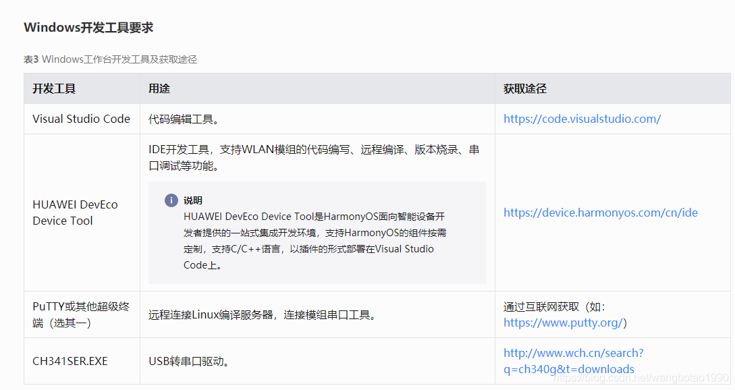This screenshot has height=390, width=735.
Task: Click the 代码编辑工具 cell text
Action: point(184,119)
